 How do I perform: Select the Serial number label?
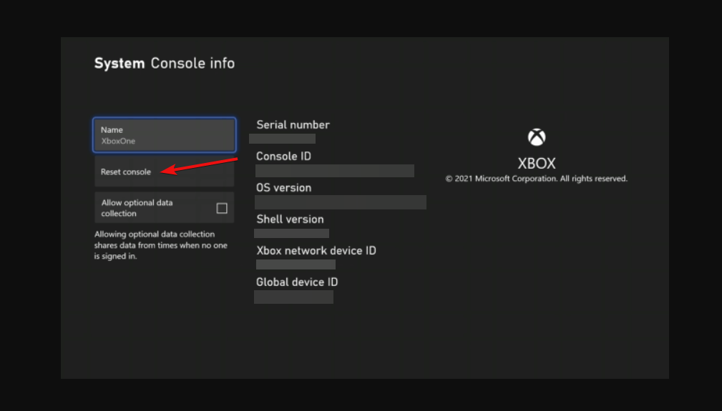pyautogui.click(x=293, y=124)
